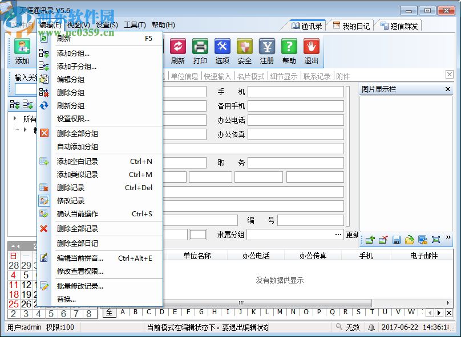This screenshot has height=337, width=461.
Task: Choose 编辑分组 menu entry
Action: (x=100, y=80)
